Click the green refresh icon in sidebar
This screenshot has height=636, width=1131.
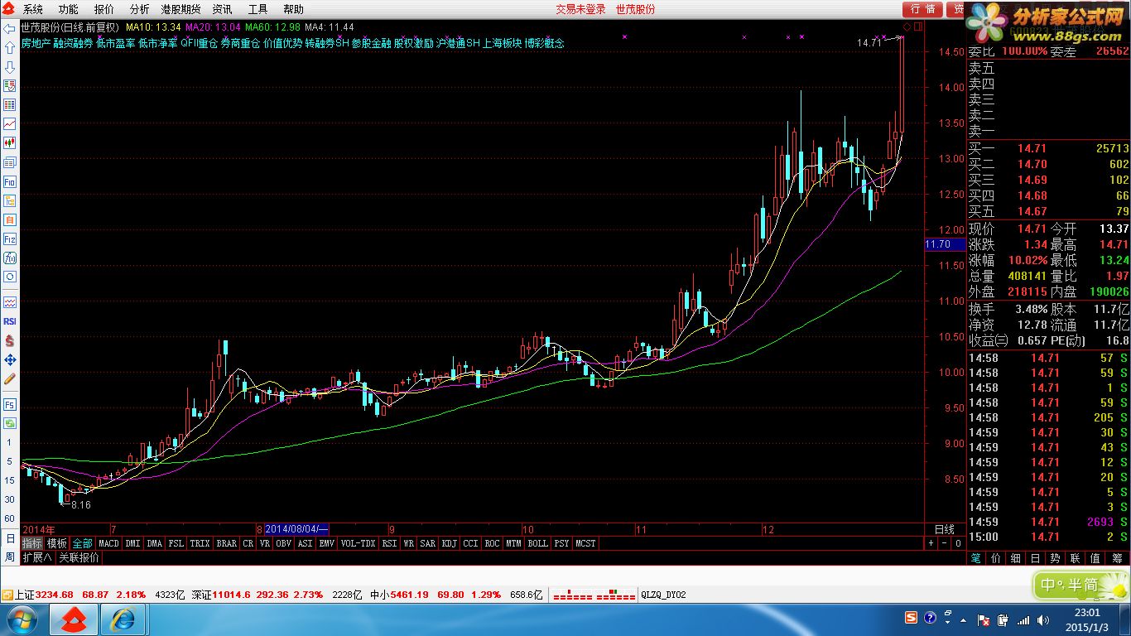(x=10, y=423)
